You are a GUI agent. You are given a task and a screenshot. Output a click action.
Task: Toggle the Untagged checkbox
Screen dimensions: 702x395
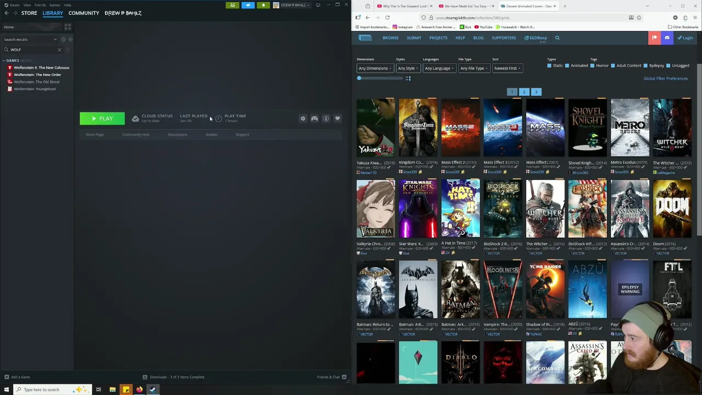[x=669, y=66]
